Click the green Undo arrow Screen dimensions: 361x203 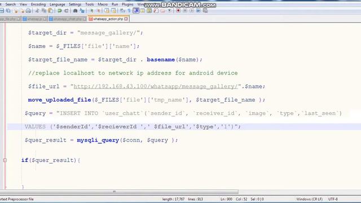point(60,11)
